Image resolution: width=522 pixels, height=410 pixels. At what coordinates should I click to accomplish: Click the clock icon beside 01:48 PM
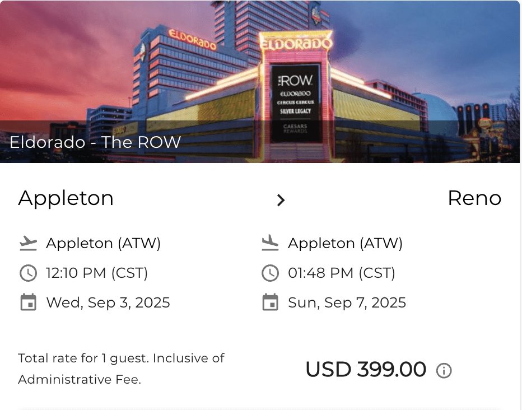270,273
